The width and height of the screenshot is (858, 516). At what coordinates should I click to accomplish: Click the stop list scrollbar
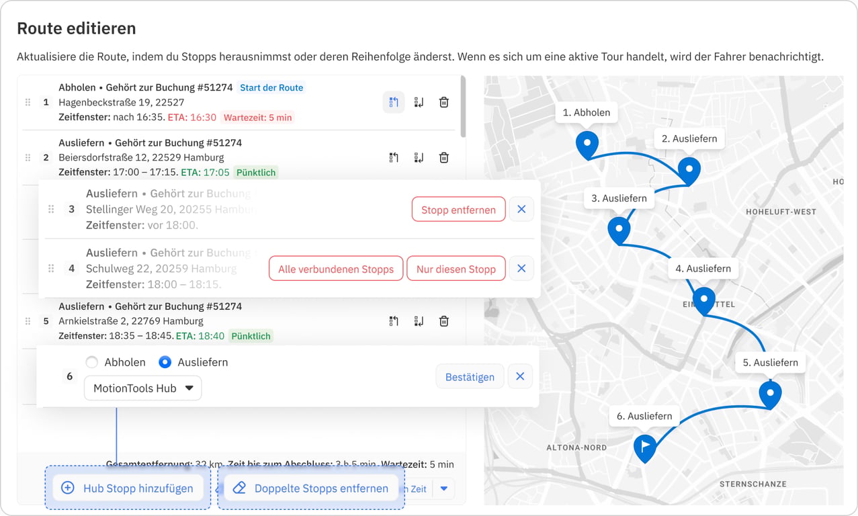[462, 106]
